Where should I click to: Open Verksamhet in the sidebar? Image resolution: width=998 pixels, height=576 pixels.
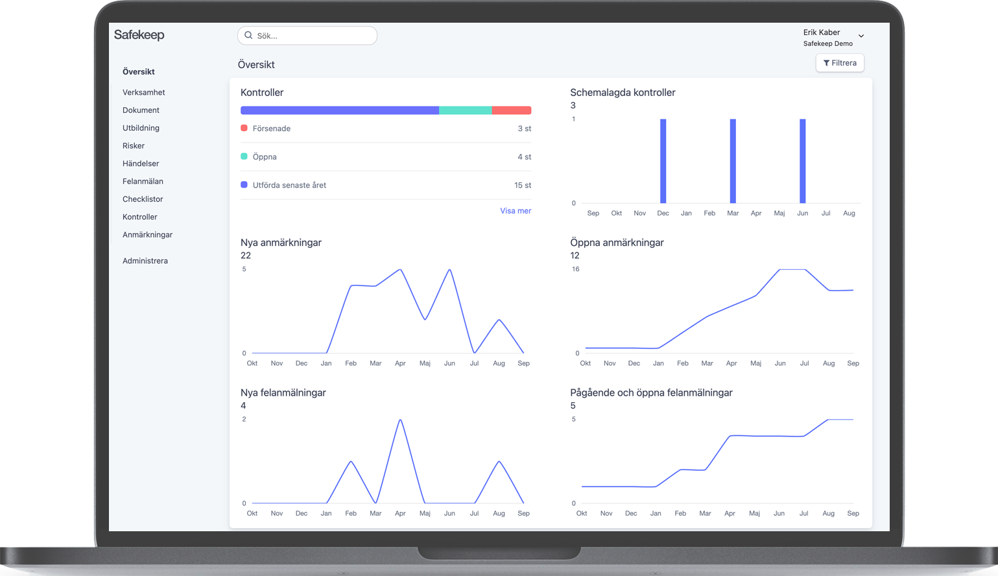point(144,93)
